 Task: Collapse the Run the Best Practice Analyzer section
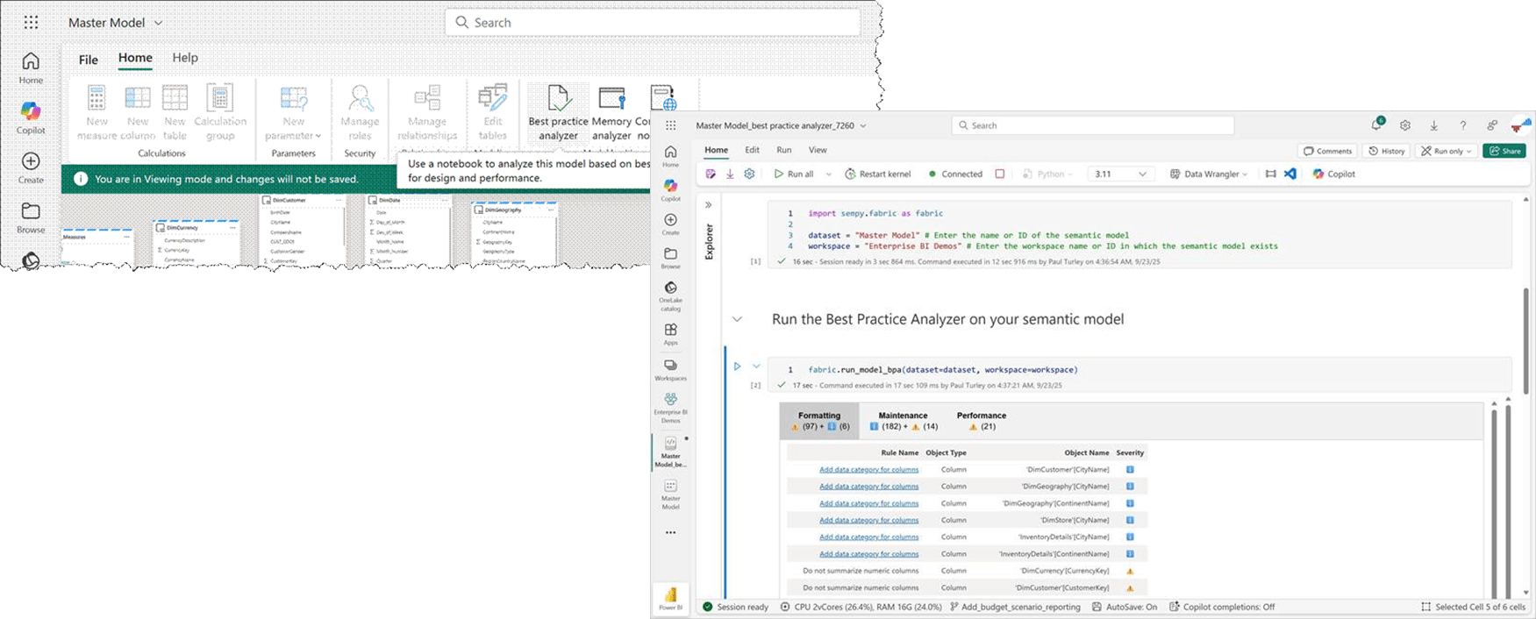click(x=737, y=319)
